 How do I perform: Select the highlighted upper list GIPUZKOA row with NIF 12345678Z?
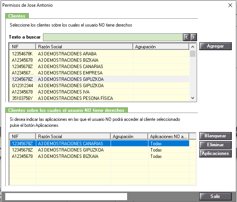99,79
